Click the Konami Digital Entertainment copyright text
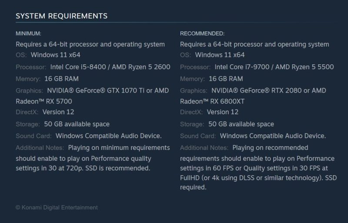 (57, 207)
